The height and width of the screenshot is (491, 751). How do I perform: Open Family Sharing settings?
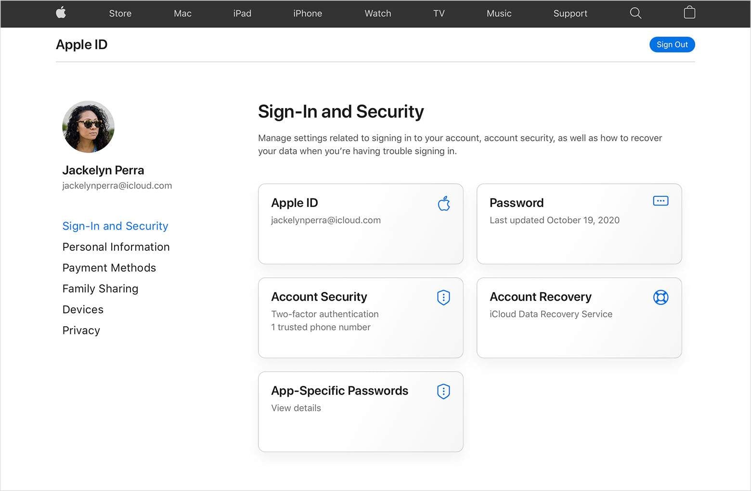coord(100,288)
